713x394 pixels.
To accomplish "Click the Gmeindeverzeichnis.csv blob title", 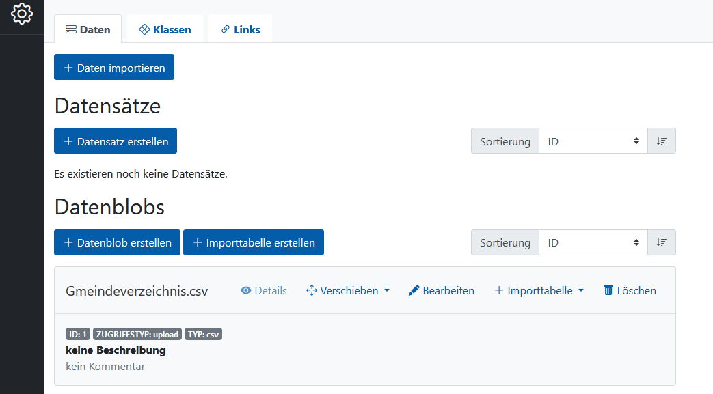I will pos(137,291).
